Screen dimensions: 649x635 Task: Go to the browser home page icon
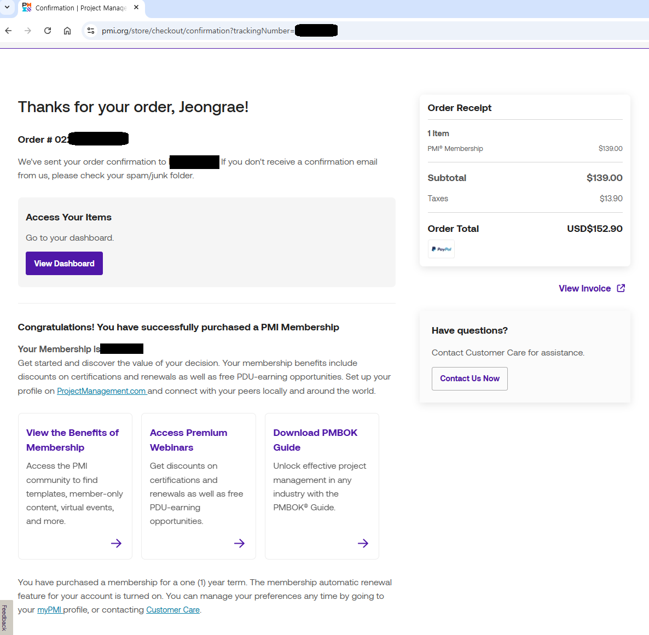point(67,31)
